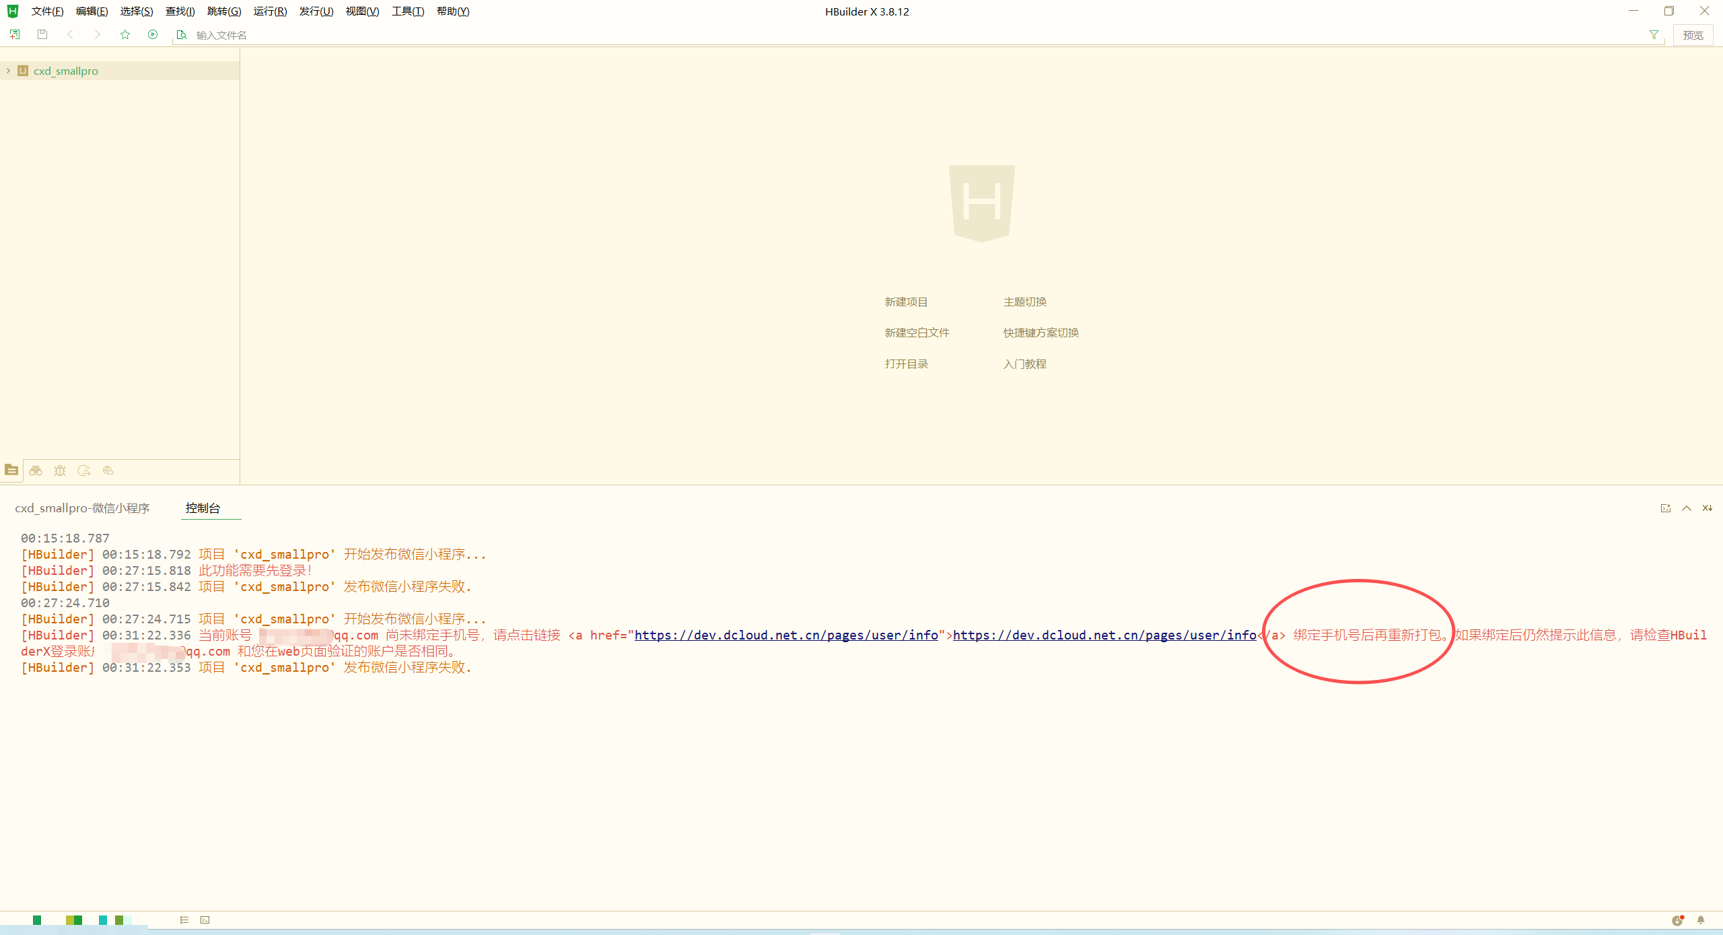Click the 尚未绑定手机号 console text
1723x935 pixels.
click(432, 635)
